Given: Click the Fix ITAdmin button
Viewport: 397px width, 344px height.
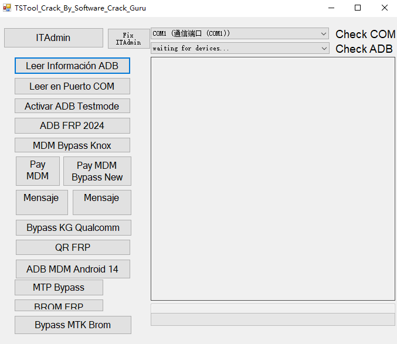Looking at the screenshot, I should [128, 39].
